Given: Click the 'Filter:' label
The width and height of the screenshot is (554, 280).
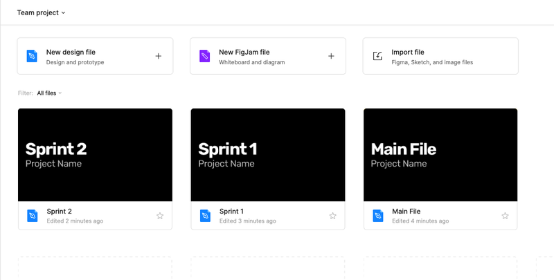Looking at the screenshot, I should click(26, 93).
